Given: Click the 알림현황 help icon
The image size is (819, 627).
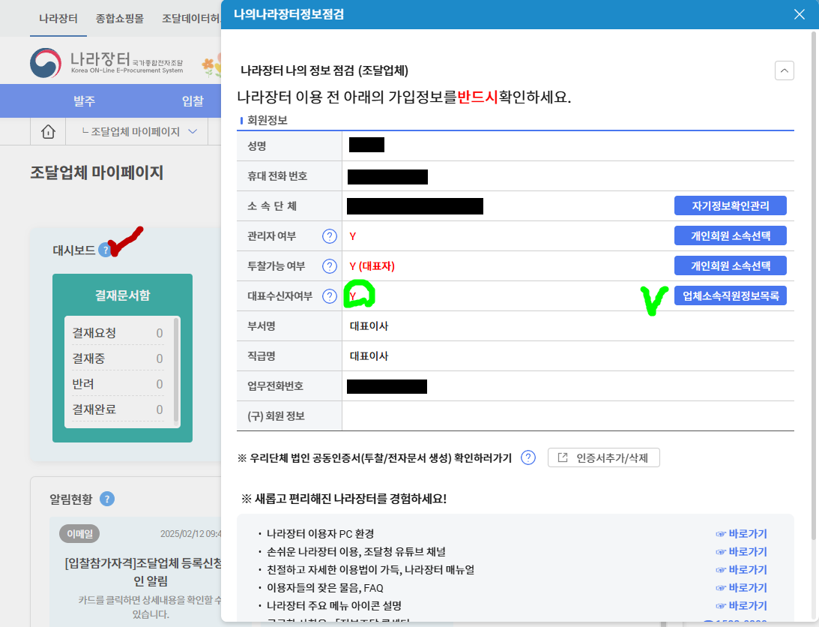Looking at the screenshot, I should point(107,499).
